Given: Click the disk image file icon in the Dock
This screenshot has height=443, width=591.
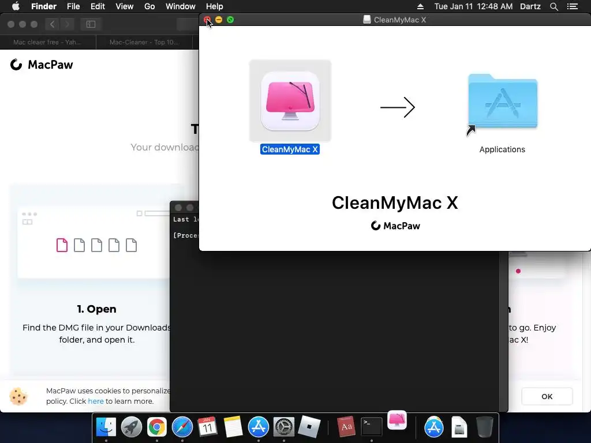Looking at the screenshot, I should [459, 427].
